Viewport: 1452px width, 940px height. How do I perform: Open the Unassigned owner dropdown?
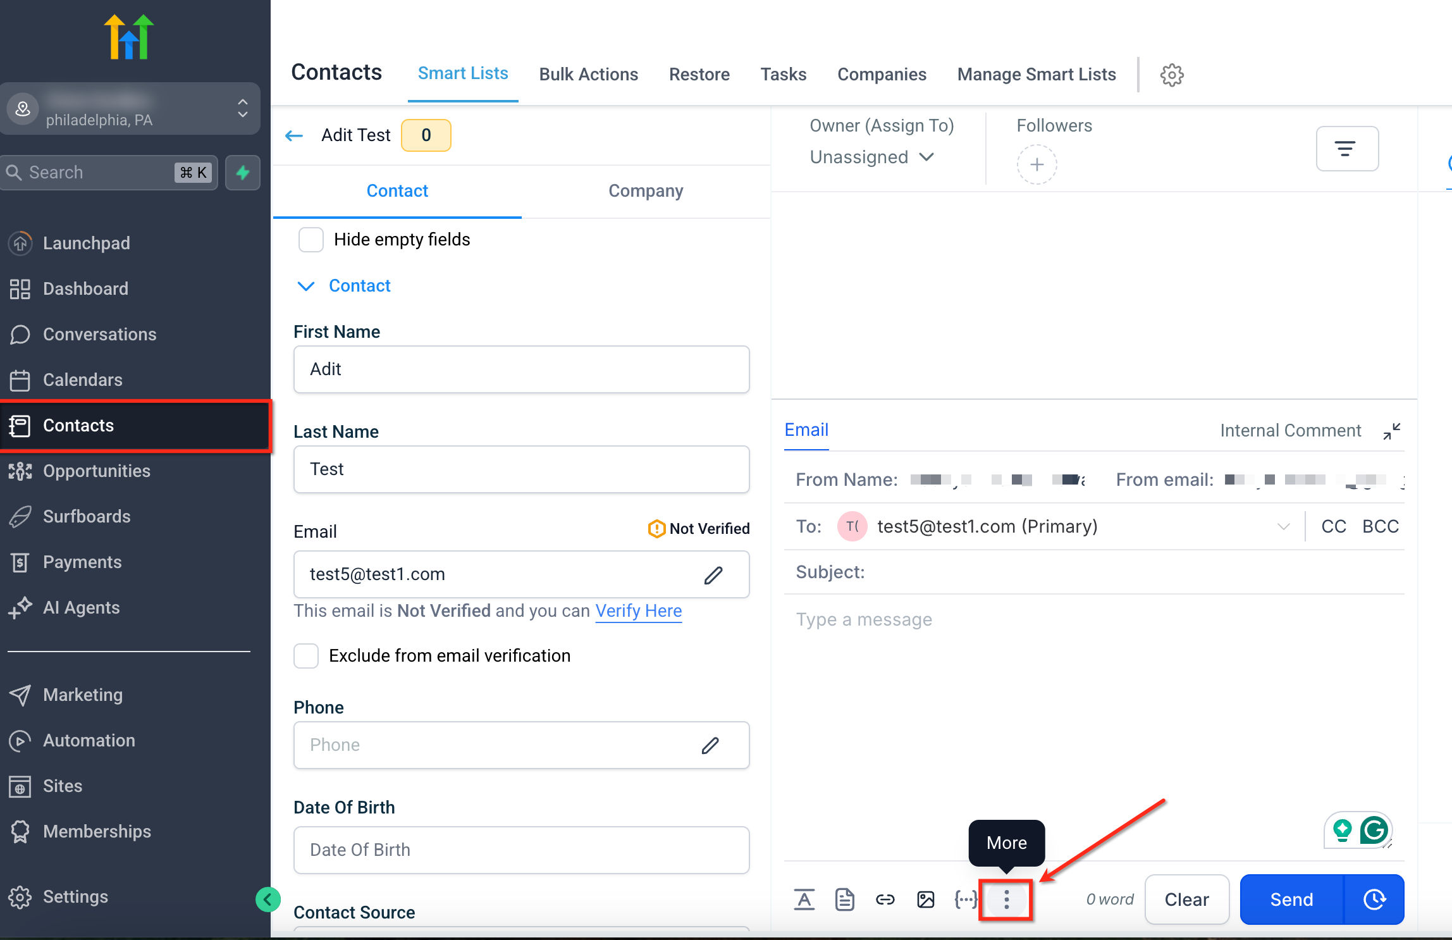pos(871,157)
